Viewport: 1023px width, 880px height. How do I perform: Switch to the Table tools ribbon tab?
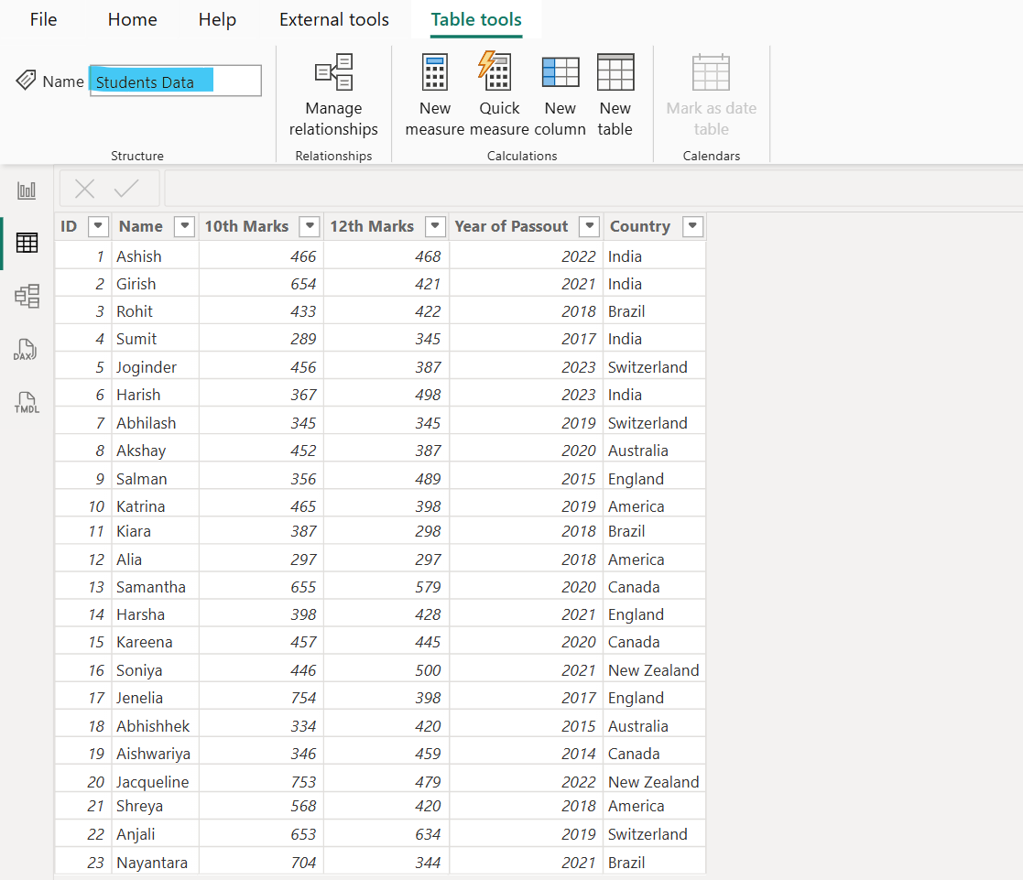pos(475,19)
